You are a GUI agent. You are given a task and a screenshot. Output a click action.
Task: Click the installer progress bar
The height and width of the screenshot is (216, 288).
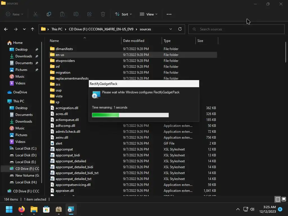coord(130,115)
